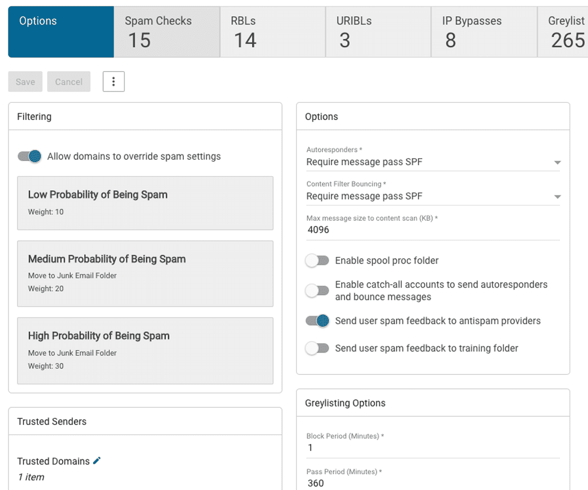
Task: Turn on catch-all accounts autoresponder toggle
Action: (x=317, y=291)
